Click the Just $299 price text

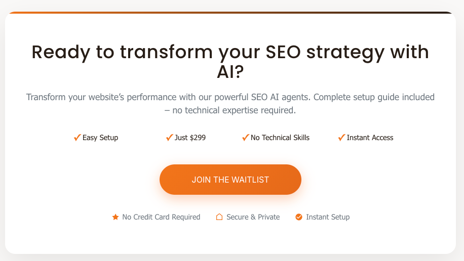(x=190, y=138)
